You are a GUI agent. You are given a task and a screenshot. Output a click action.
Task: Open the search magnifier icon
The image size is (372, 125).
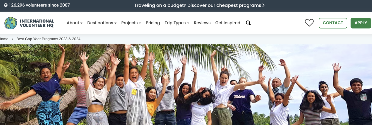tap(248, 23)
